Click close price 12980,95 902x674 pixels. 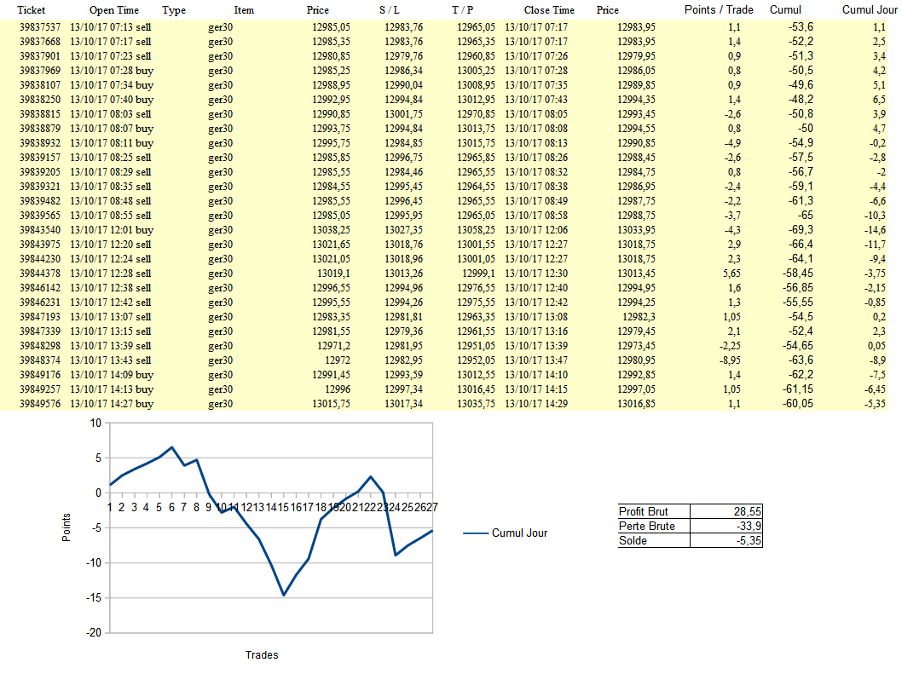point(636,360)
